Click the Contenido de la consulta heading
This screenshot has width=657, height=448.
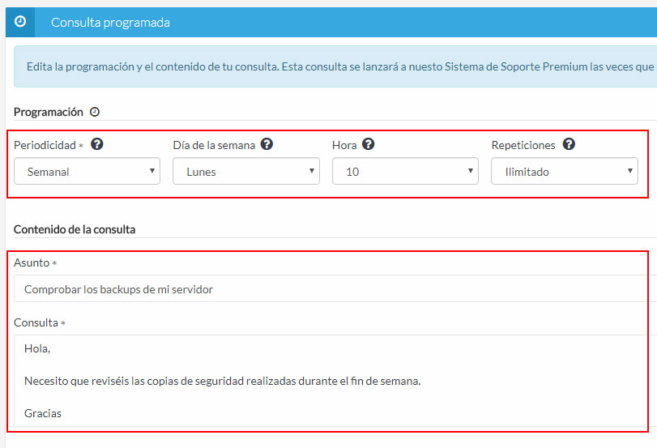75,229
